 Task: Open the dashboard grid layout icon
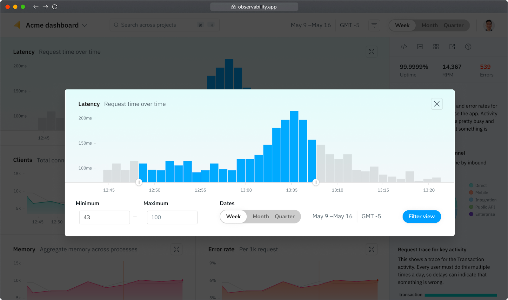[x=436, y=46]
